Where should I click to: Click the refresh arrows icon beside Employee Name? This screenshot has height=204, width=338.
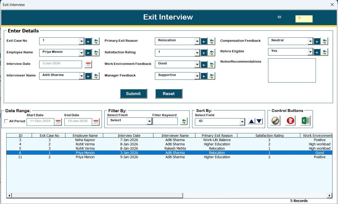coord(96,52)
